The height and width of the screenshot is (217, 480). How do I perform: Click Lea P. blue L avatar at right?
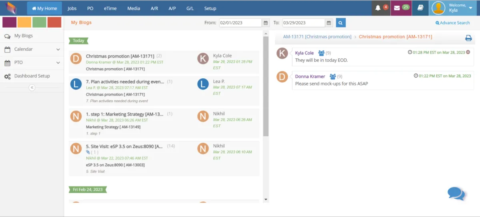[x=203, y=84]
